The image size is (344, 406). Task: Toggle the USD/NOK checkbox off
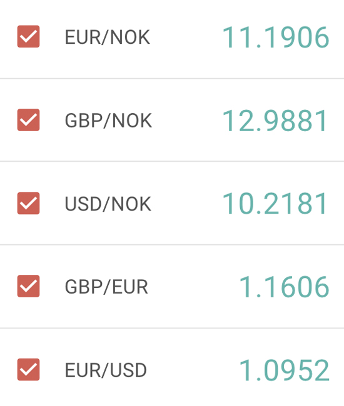click(x=29, y=203)
